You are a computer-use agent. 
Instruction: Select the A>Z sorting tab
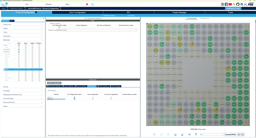tap(12, 21)
